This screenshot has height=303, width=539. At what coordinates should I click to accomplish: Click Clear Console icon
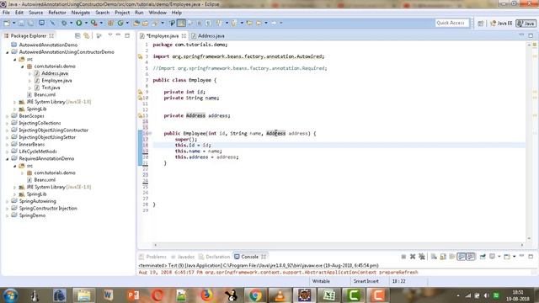pos(435,257)
